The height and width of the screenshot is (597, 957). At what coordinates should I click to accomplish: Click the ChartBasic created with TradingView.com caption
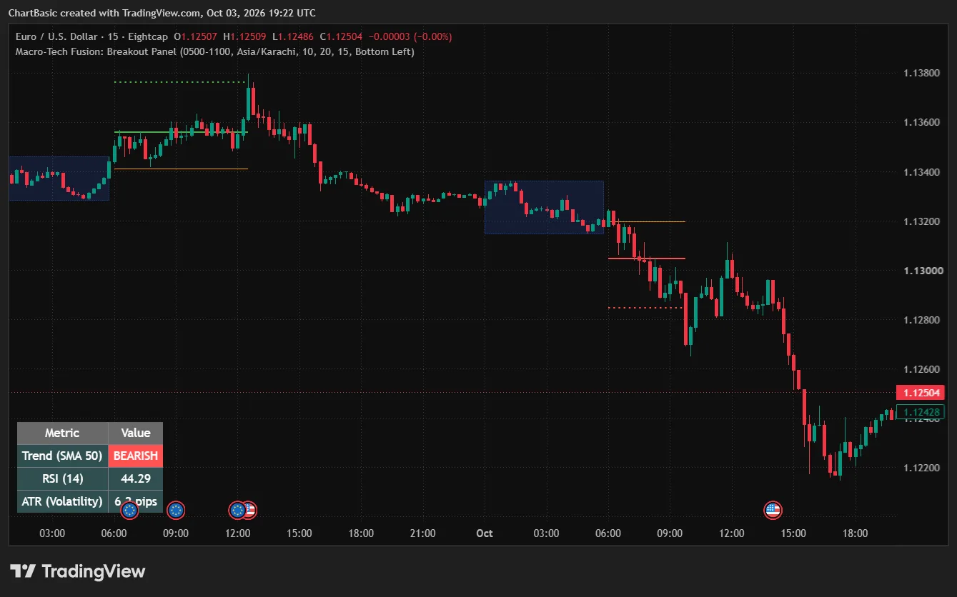pos(162,13)
